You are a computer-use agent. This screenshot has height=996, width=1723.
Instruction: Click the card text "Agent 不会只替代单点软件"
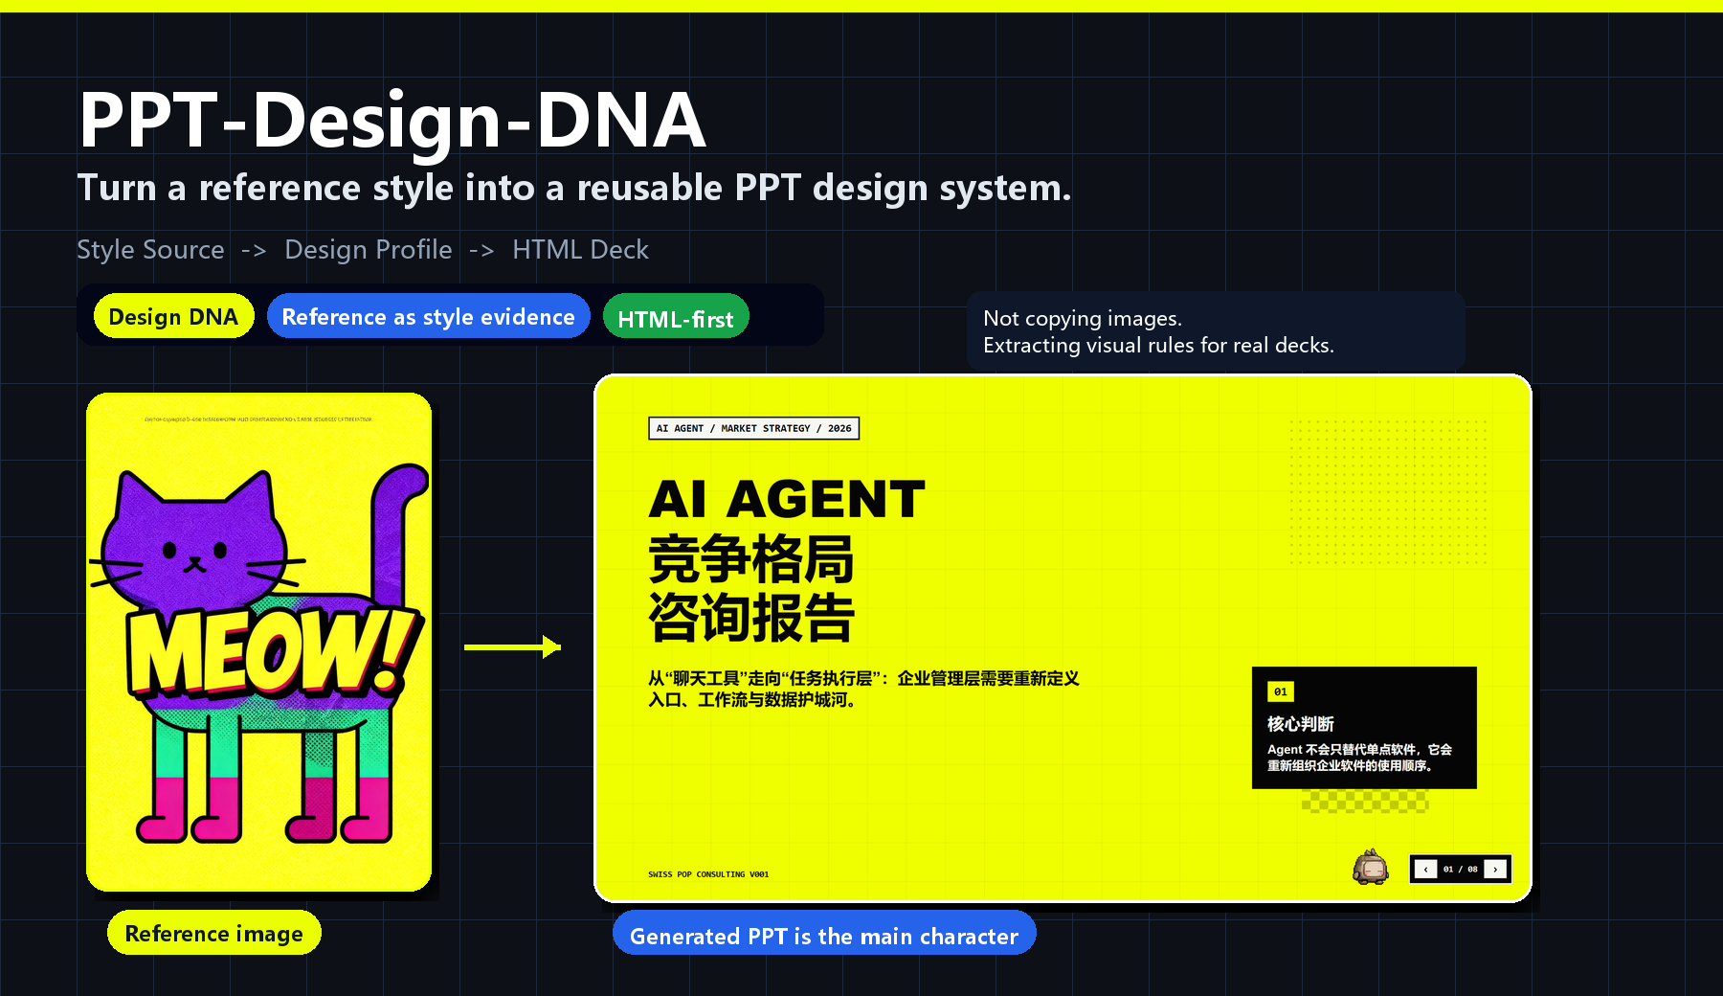click(1359, 757)
